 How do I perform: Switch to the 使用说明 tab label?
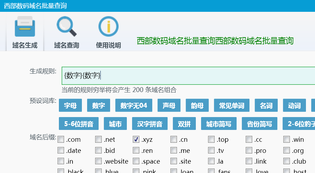pyautogui.click(x=108, y=45)
